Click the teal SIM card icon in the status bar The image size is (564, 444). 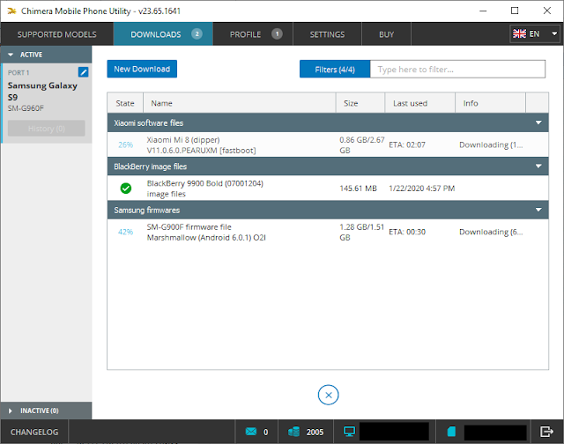tap(452, 432)
